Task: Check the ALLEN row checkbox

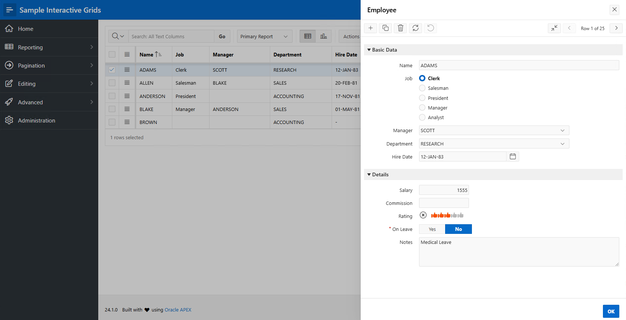Action: tap(112, 83)
